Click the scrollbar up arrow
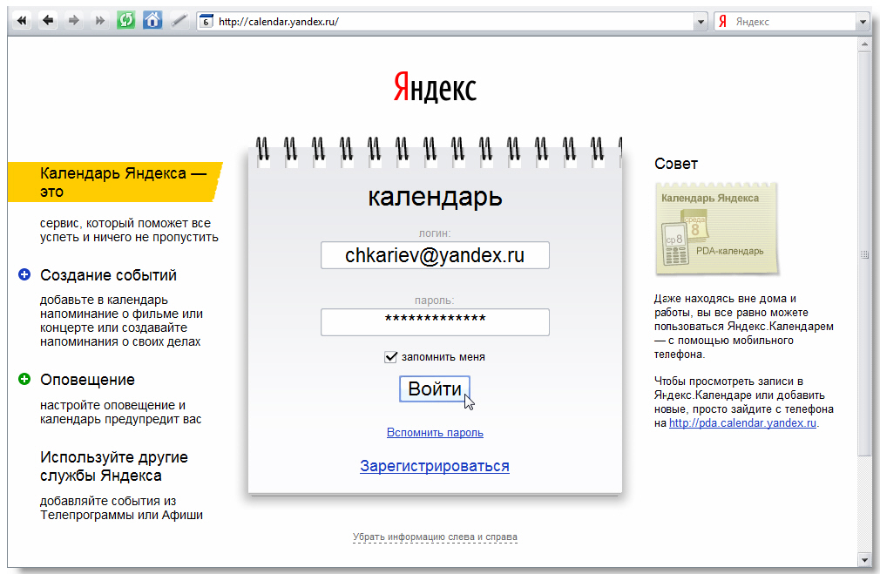 pyautogui.click(x=864, y=44)
